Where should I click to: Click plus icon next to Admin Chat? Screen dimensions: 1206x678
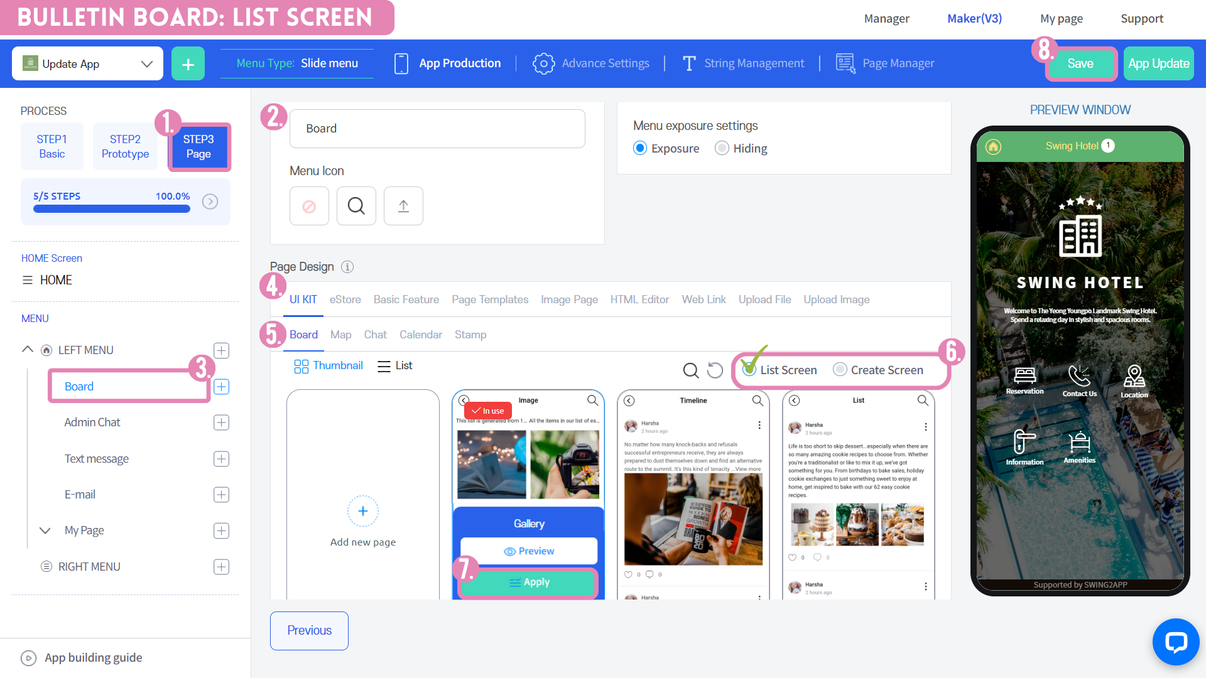(x=221, y=422)
